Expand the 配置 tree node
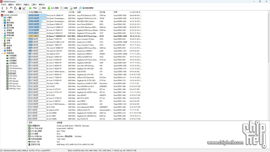This screenshot has width=270, height=152. [x=2, y=48]
